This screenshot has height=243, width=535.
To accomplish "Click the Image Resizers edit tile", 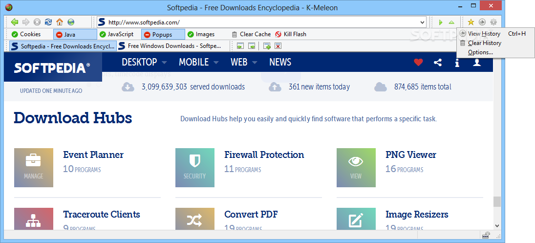I will [x=356, y=219].
